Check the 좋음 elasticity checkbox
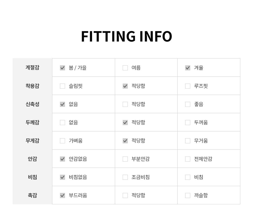 pyautogui.click(x=188, y=104)
